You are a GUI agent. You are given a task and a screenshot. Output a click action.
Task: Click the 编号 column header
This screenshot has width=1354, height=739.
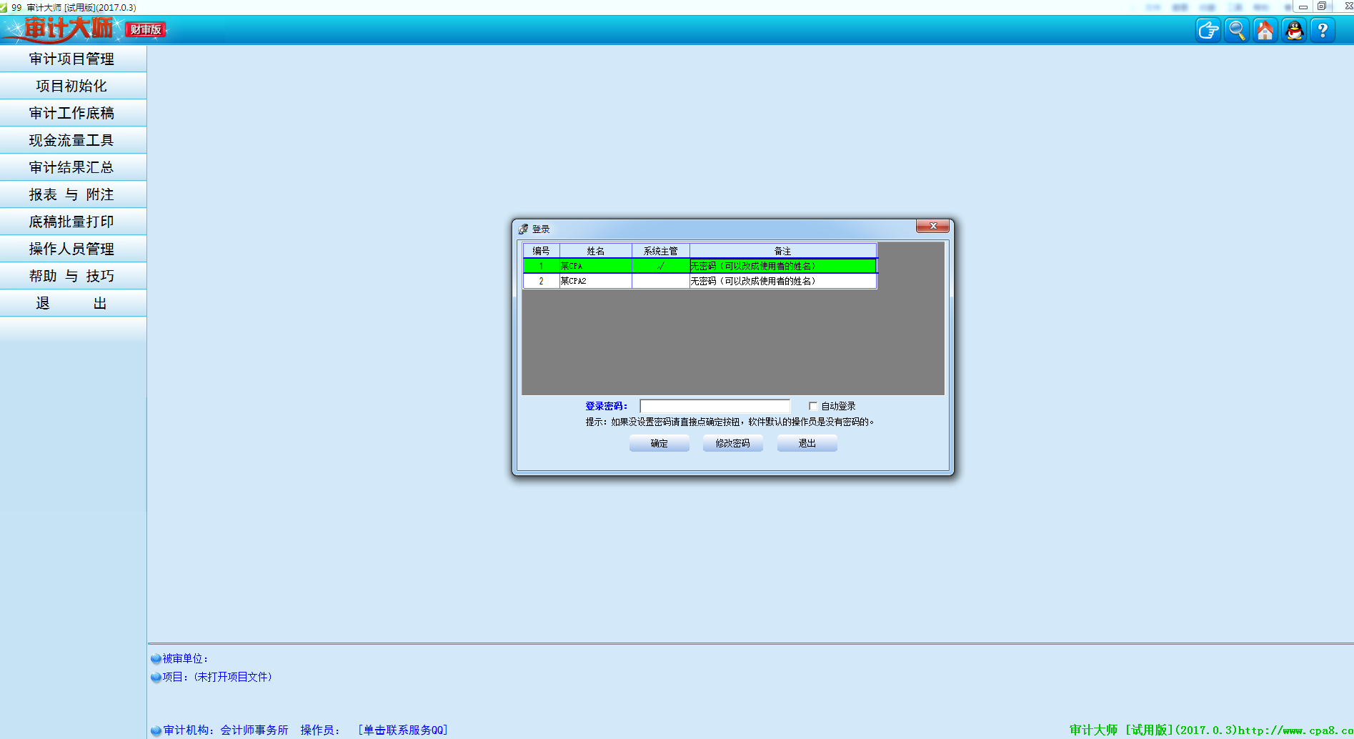coord(541,251)
